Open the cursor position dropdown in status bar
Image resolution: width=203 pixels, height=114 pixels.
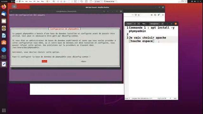164,98
